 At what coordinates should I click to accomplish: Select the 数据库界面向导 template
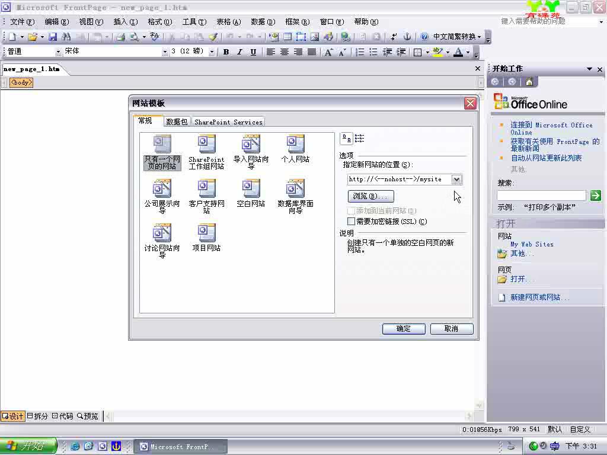[x=295, y=197]
